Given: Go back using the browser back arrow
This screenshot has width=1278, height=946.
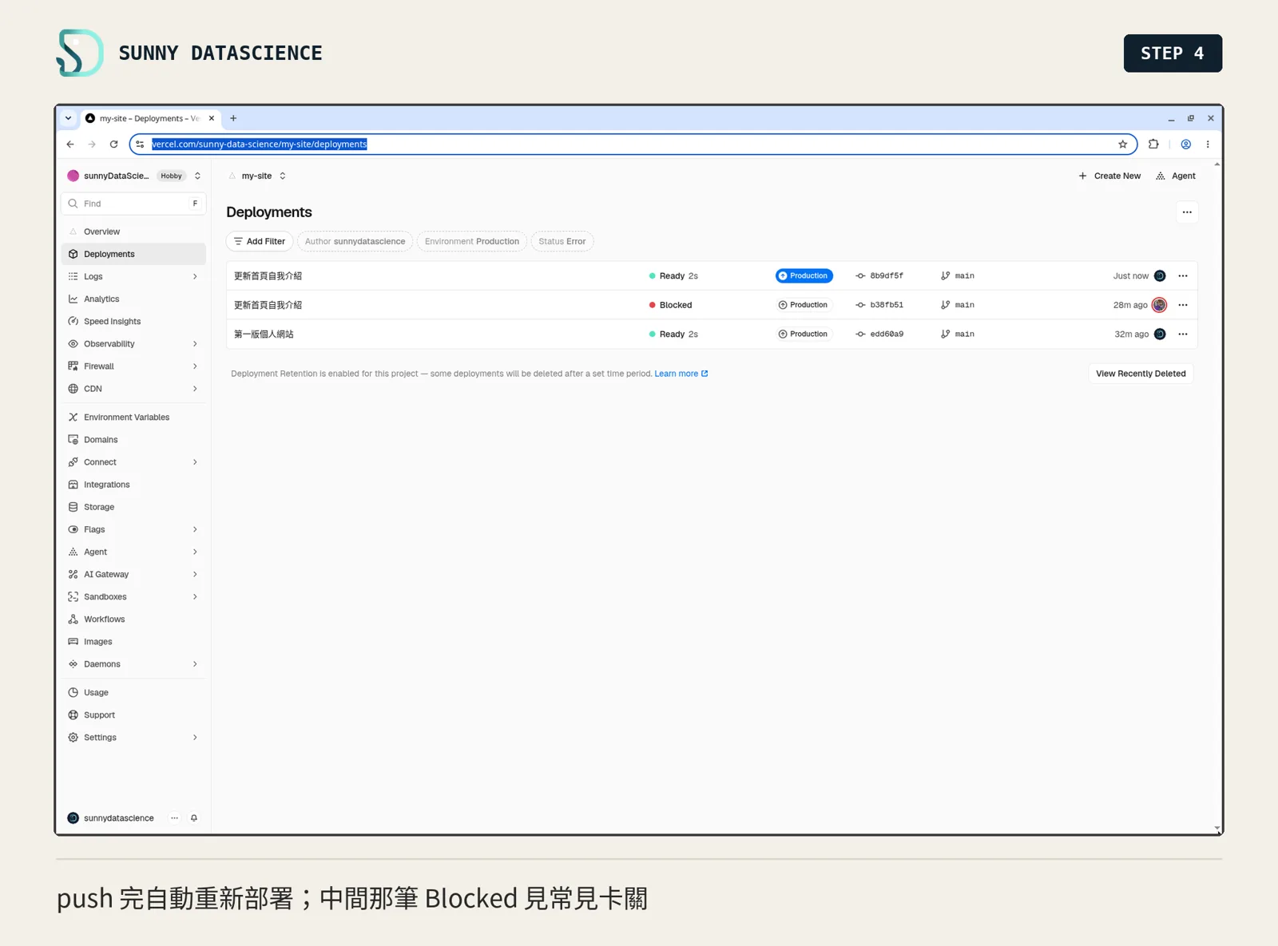Looking at the screenshot, I should (x=70, y=144).
